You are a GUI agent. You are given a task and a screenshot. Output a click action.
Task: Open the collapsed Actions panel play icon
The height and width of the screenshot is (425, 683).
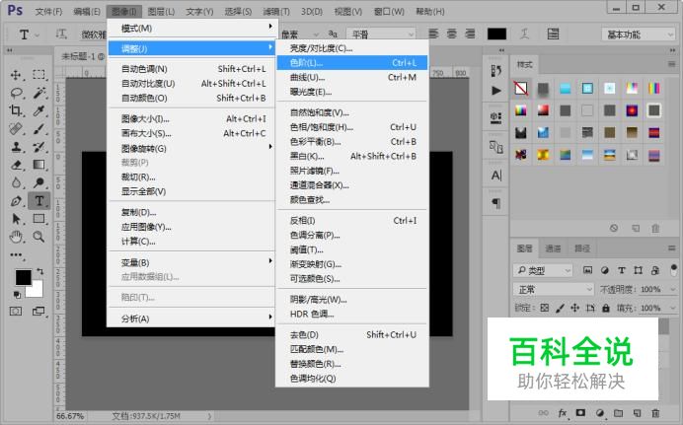(x=496, y=91)
